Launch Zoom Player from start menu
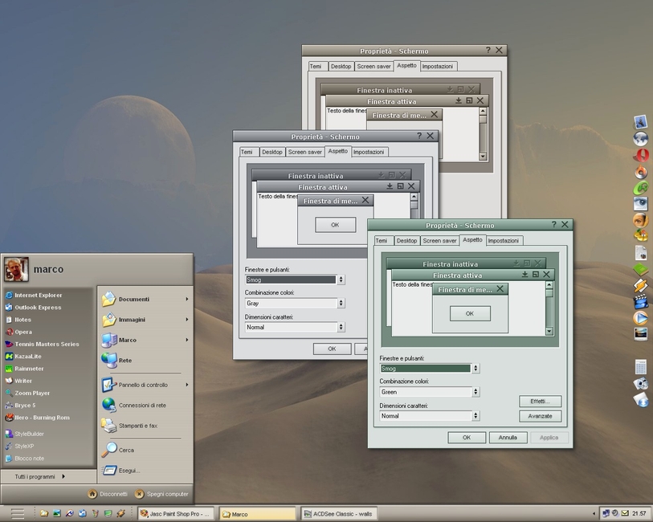This screenshot has height=522, width=653. click(x=27, y=393)
